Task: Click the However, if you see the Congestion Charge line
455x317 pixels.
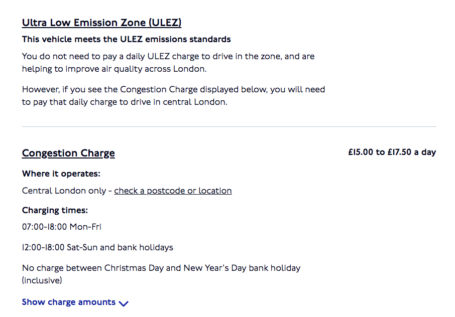Action: [174, 89]
